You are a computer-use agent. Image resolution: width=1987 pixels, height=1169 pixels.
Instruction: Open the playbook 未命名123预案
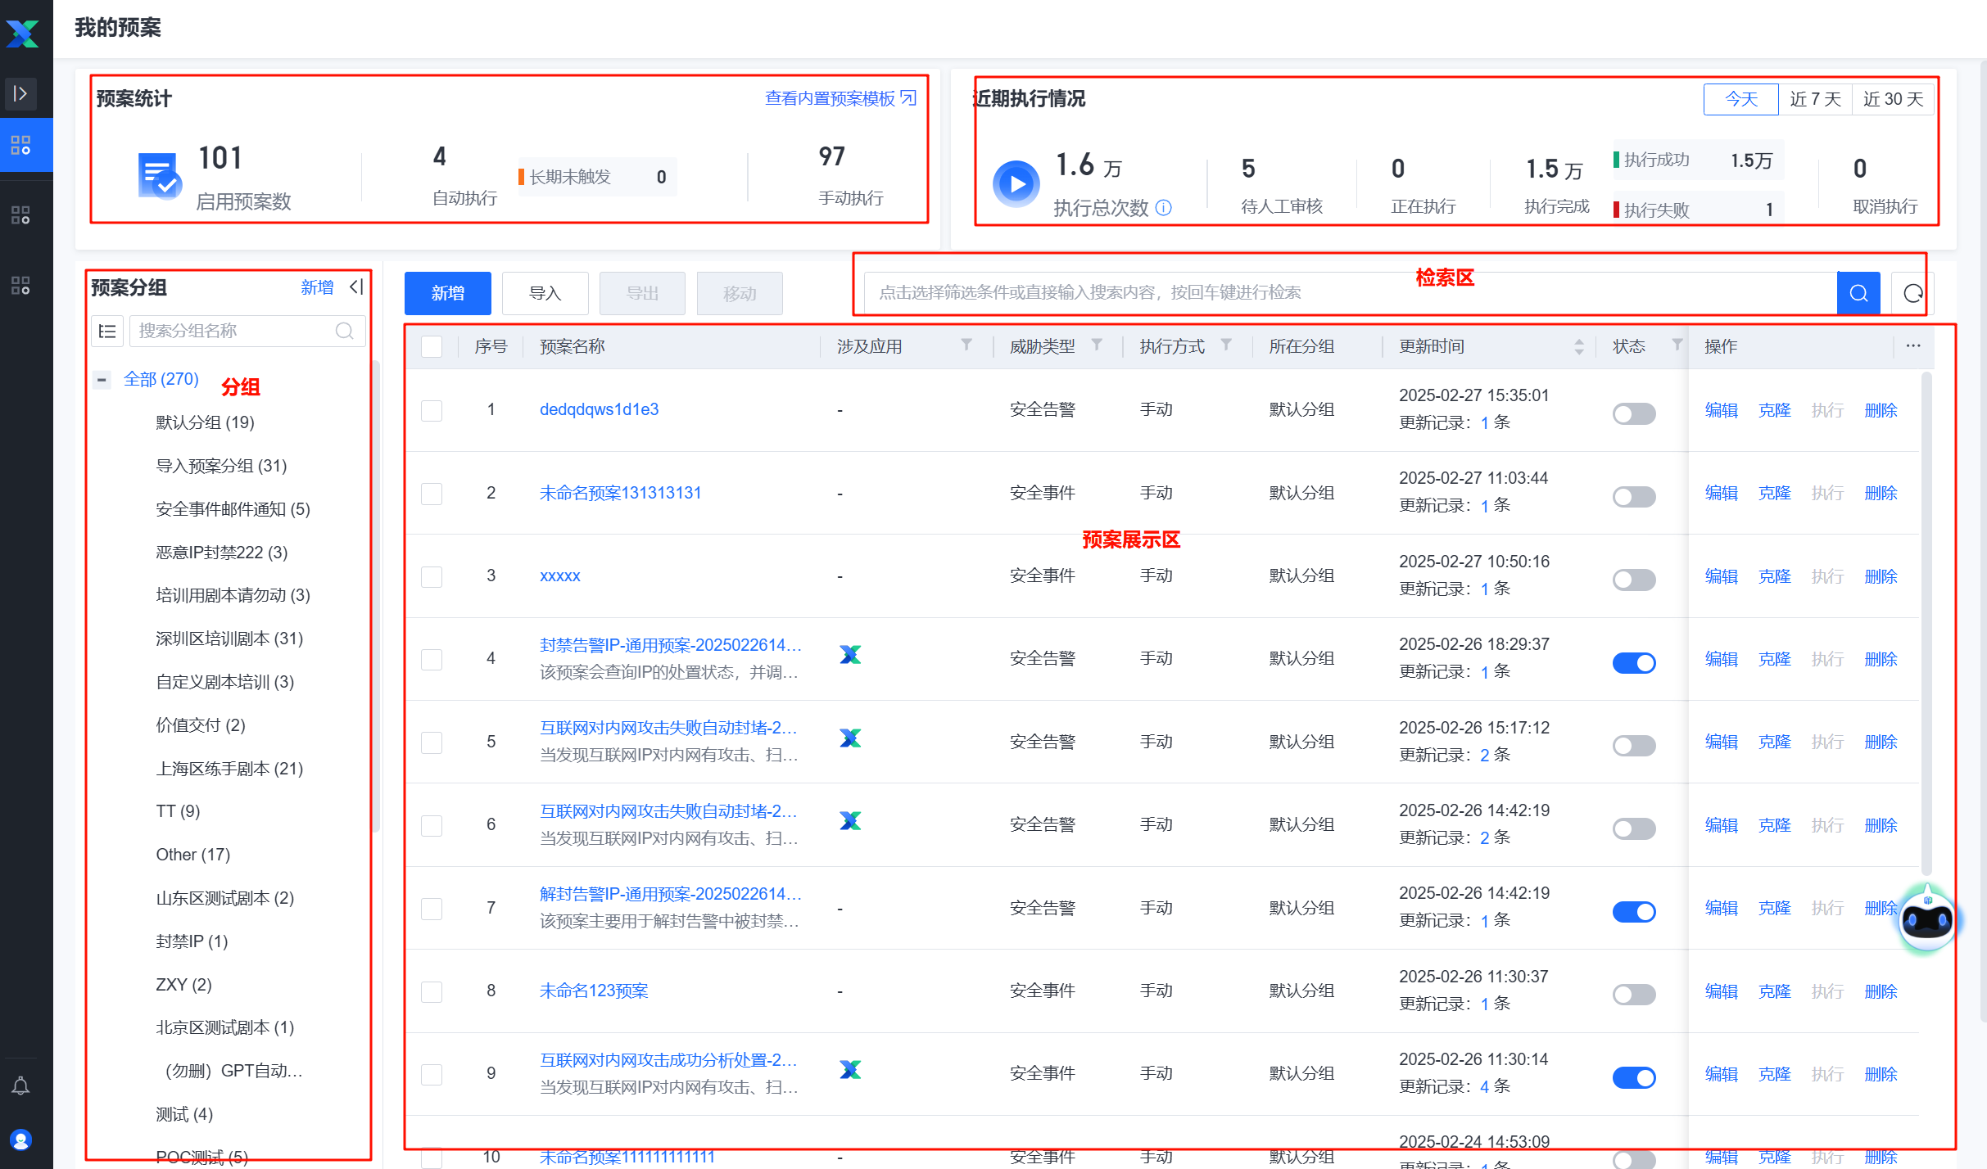click(594, 991)
